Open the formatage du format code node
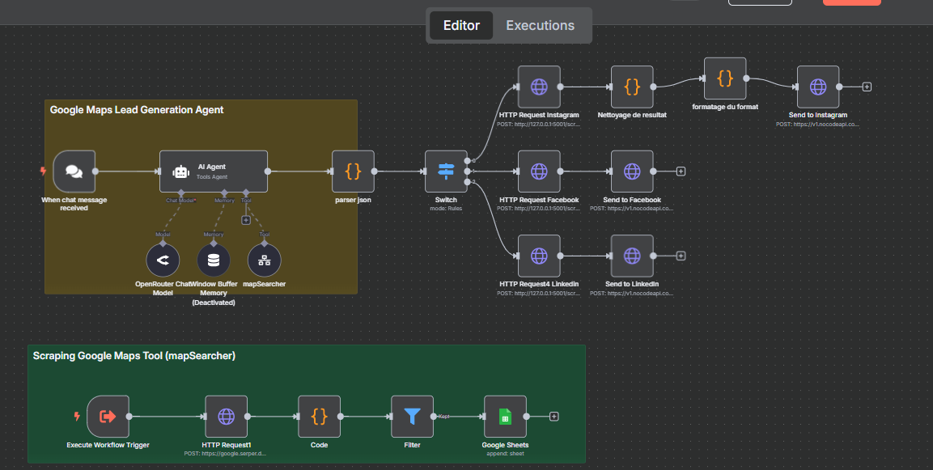Viewport: 933px width, 470px height. click(x=725, y=78)
